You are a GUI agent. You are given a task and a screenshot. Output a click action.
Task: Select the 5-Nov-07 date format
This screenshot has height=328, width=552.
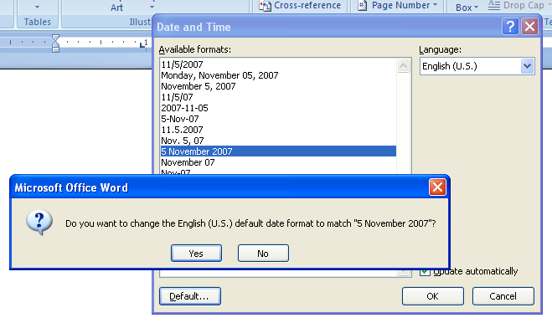coord(278,119)
